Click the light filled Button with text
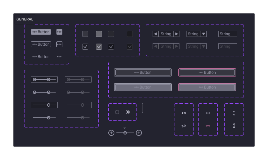Screen dimensions: 268x160 [x=41, y=32]
